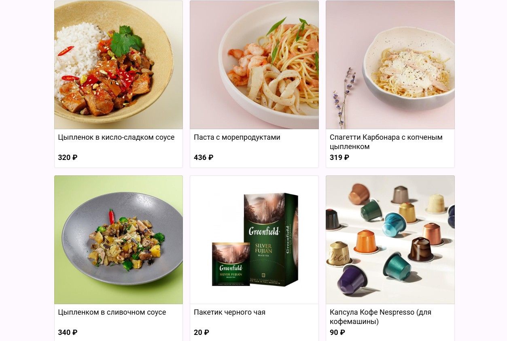Screen dimensions: 507x341
Task: Click the 319 ₽ price on Carbonara
Action: point(339,158)
